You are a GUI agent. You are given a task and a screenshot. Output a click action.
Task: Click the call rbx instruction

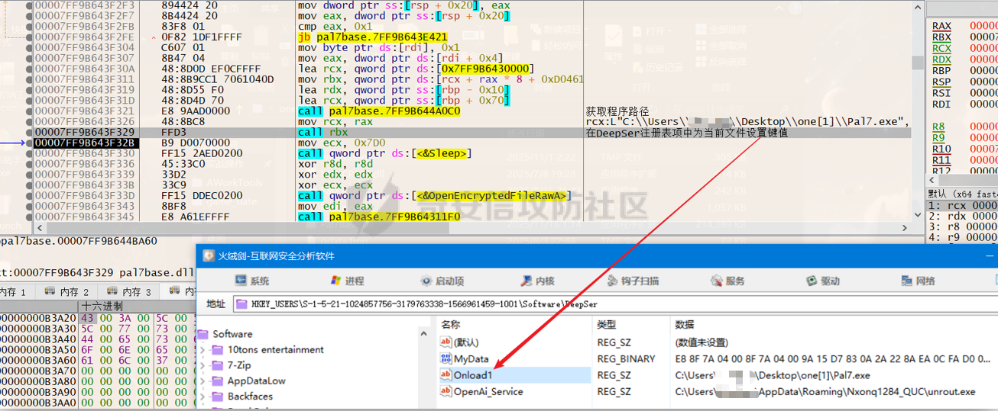pos(323,132)
